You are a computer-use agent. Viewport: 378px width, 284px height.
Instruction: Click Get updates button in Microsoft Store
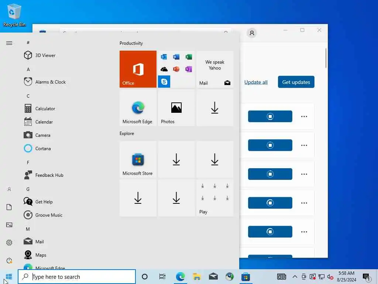[296, 82]
